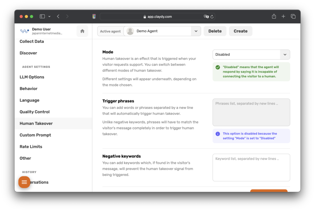315x211 pixels.
Task: Reload page using the refresh icon
Action: coord(212,17)
